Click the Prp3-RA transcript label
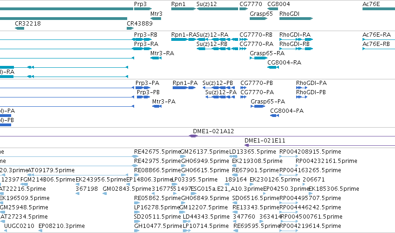Screen dimensions: 395x233 point(146,44)
